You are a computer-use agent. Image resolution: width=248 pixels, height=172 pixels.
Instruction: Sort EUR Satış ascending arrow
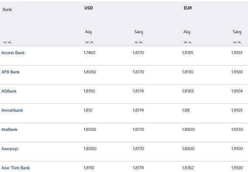point(239,42)
